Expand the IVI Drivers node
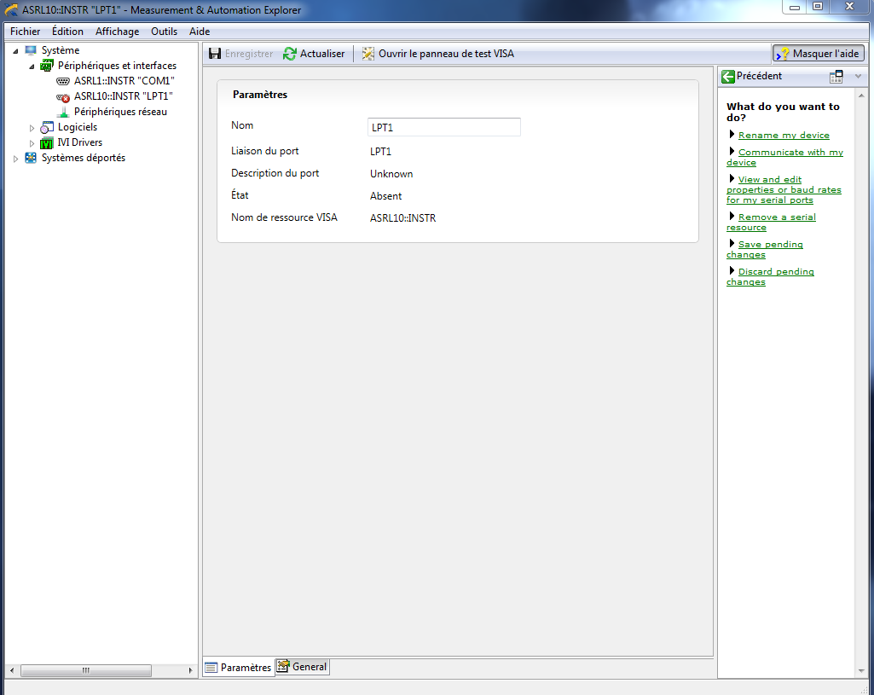The width and height of the screenshot is (874, 695). (32, 143)
